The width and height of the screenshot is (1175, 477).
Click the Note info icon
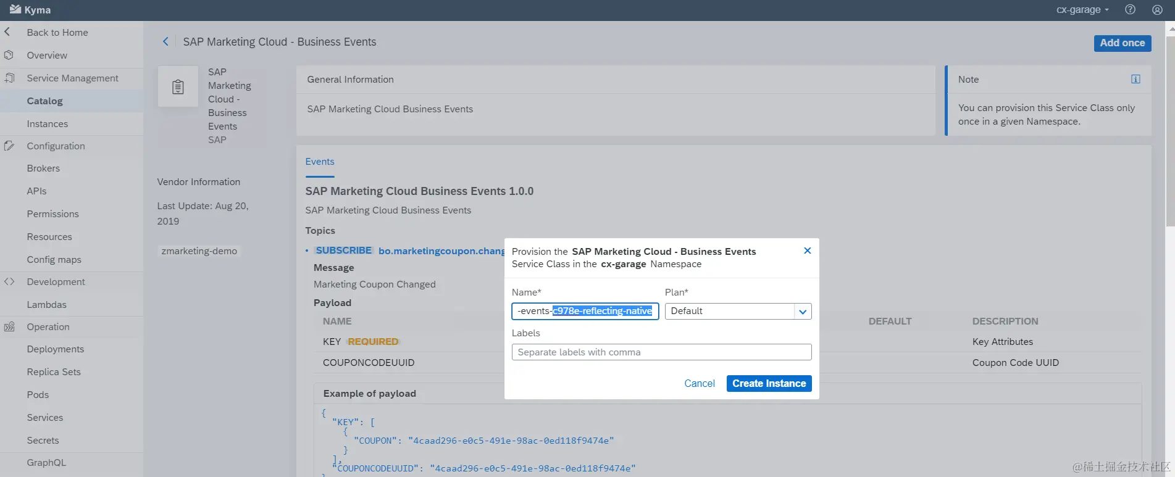(1135, 79)
